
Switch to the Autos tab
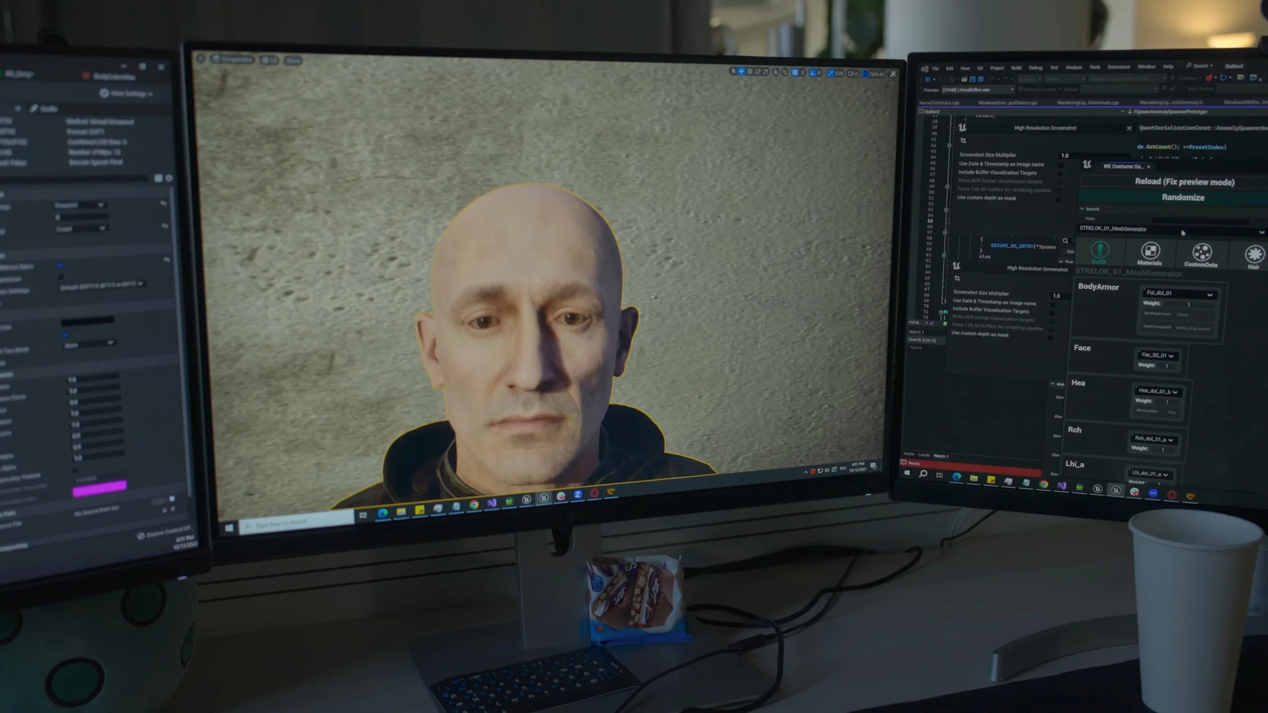(909, 454)
